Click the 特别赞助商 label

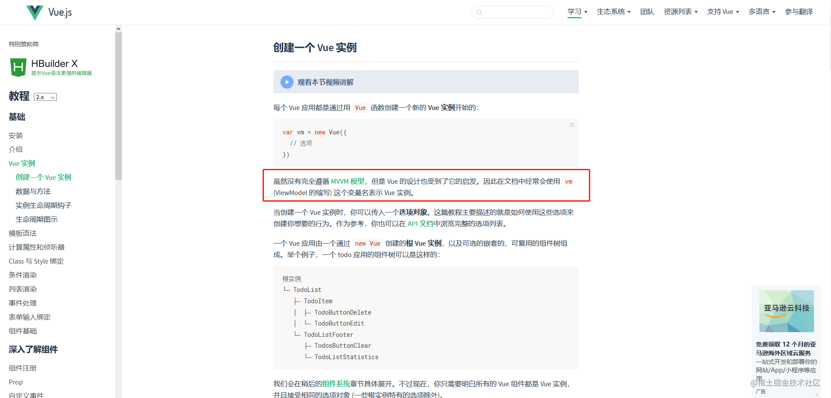pos(24,44)
